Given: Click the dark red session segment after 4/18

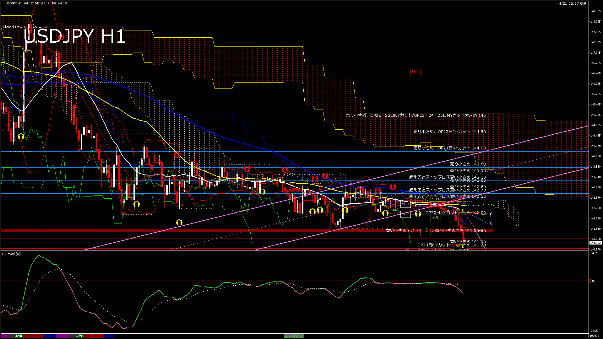Looking at the screenshot, I should pos(34,336).
